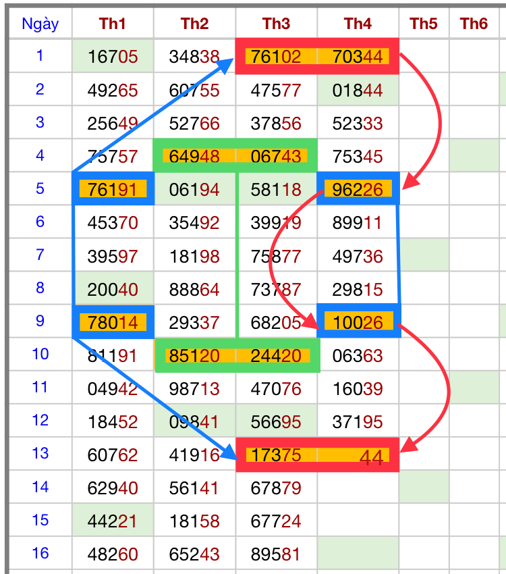Click the cell with number 16705
The height and width of the screenshot is (574, 506).
point(113,57)
